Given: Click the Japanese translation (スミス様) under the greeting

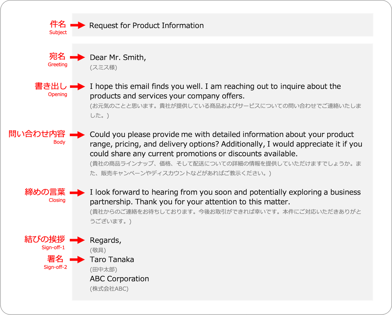Looking at the screenshot, I should click(x=103, y=67).
